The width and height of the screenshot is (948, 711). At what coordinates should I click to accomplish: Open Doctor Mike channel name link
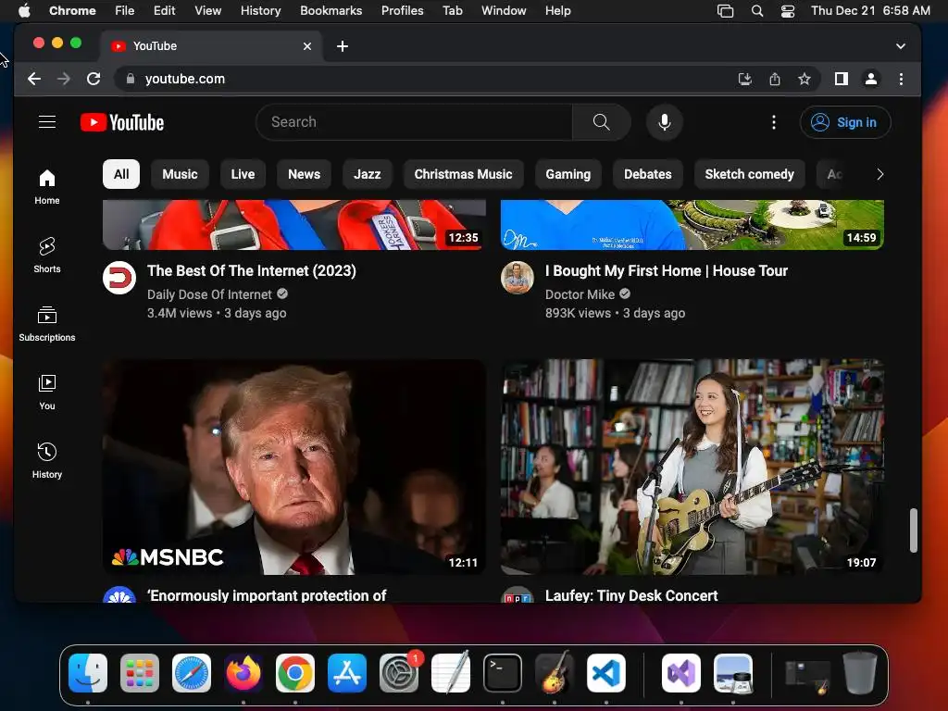[x=580, y=294]
